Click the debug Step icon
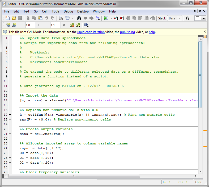209x187 pixels. tap(128, 18)
